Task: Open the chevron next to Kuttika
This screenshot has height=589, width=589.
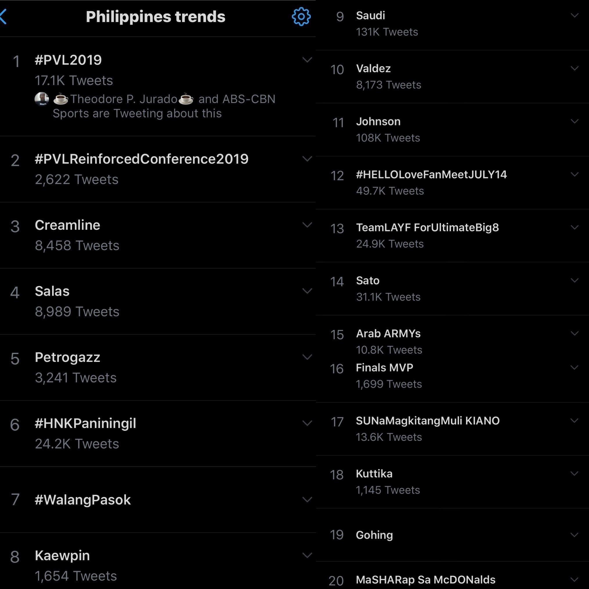Action: (x=574, y=474)
